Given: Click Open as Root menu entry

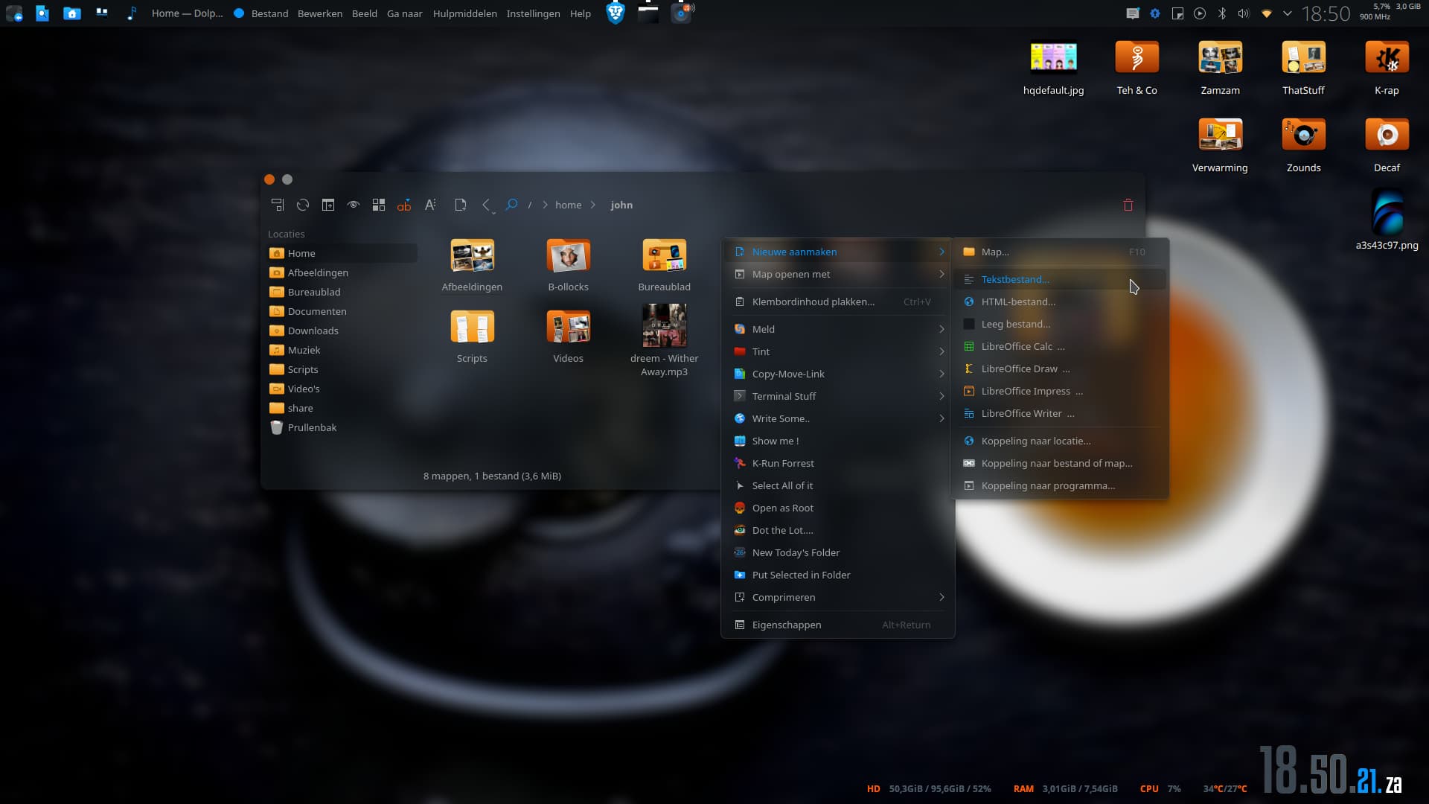Looking at the screenshot, I should click(x=838, y=508).
